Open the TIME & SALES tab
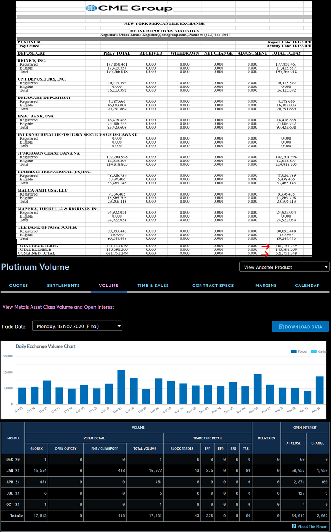Screen dimensions: 331x532 (x=153, y=286)
